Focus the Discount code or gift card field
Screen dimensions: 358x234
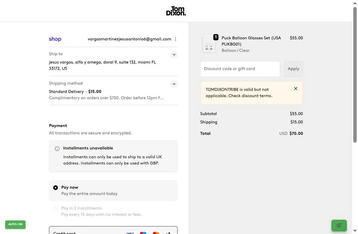click(240, 69)
